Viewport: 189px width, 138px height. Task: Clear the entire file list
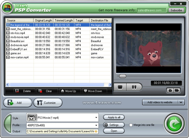(47, 91)
